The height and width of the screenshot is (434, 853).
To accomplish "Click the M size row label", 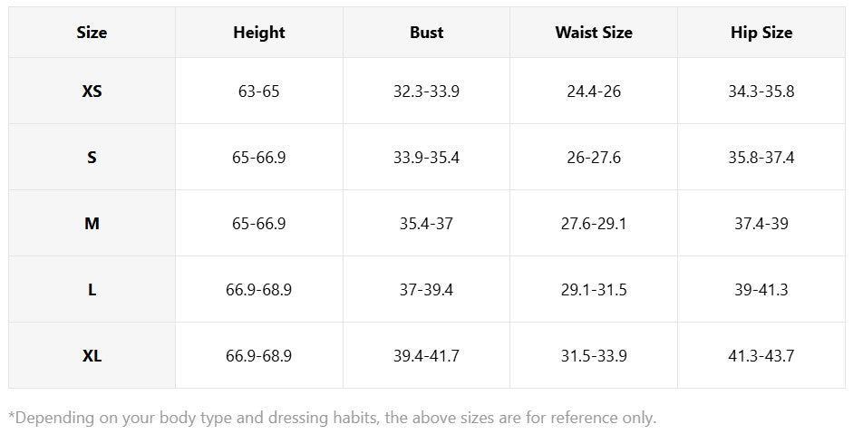I will click(x=92, y=224).
